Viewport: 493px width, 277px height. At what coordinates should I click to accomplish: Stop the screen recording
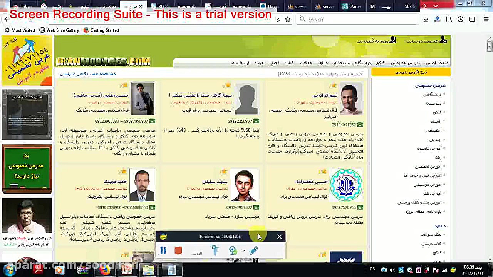coord(178,250)
